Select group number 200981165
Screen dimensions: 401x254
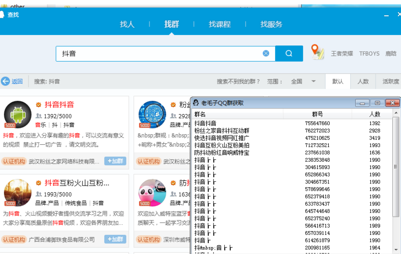coord(317,248)
